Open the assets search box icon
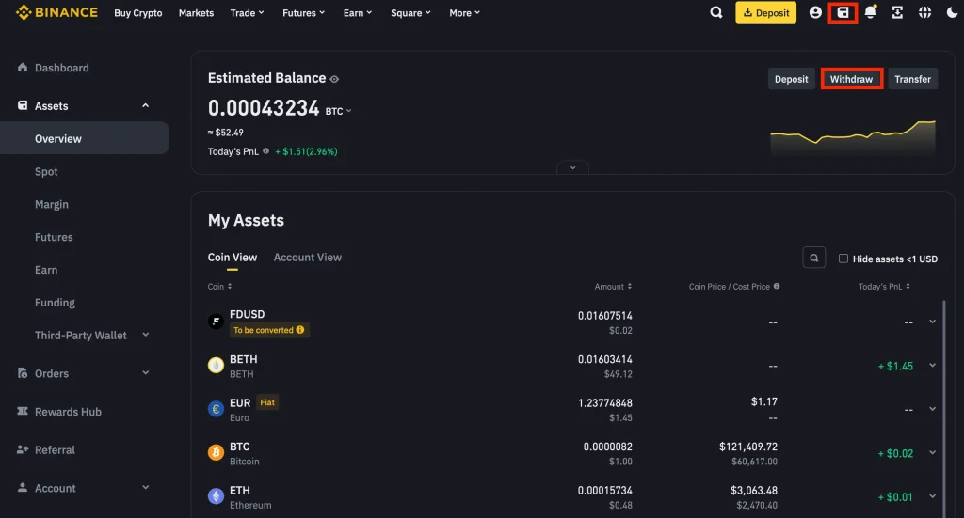This screenshot has width=964, height=518. 814,258
